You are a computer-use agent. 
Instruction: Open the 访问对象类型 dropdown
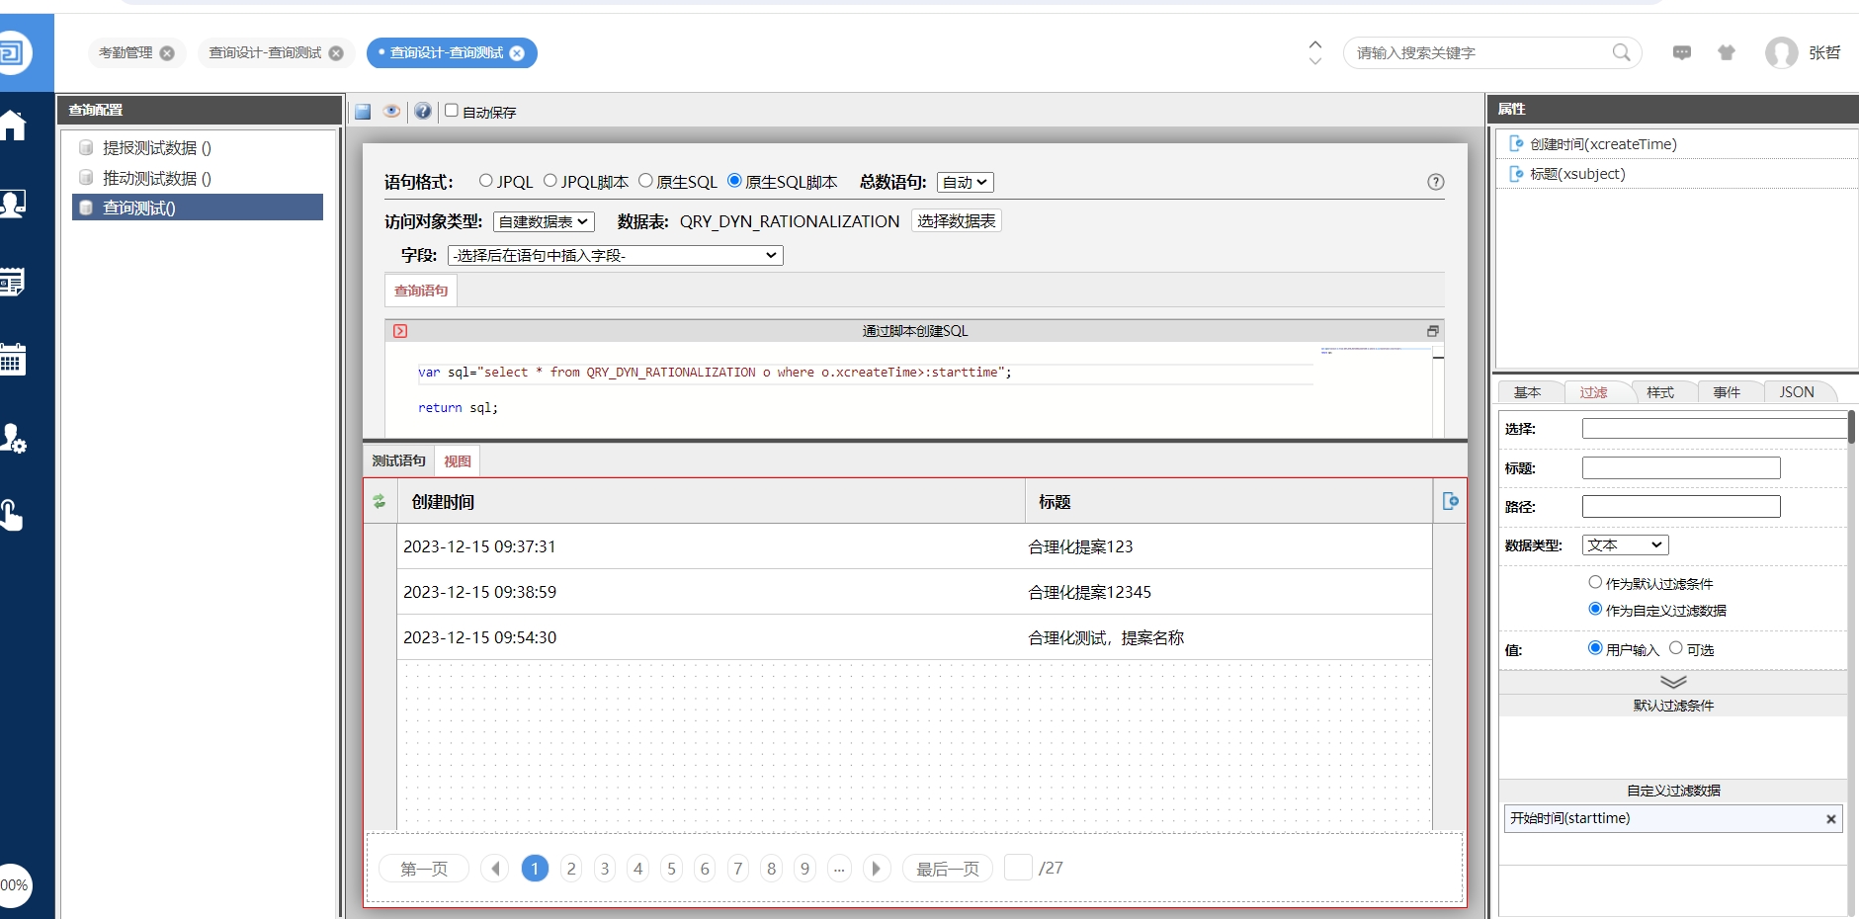544,222
